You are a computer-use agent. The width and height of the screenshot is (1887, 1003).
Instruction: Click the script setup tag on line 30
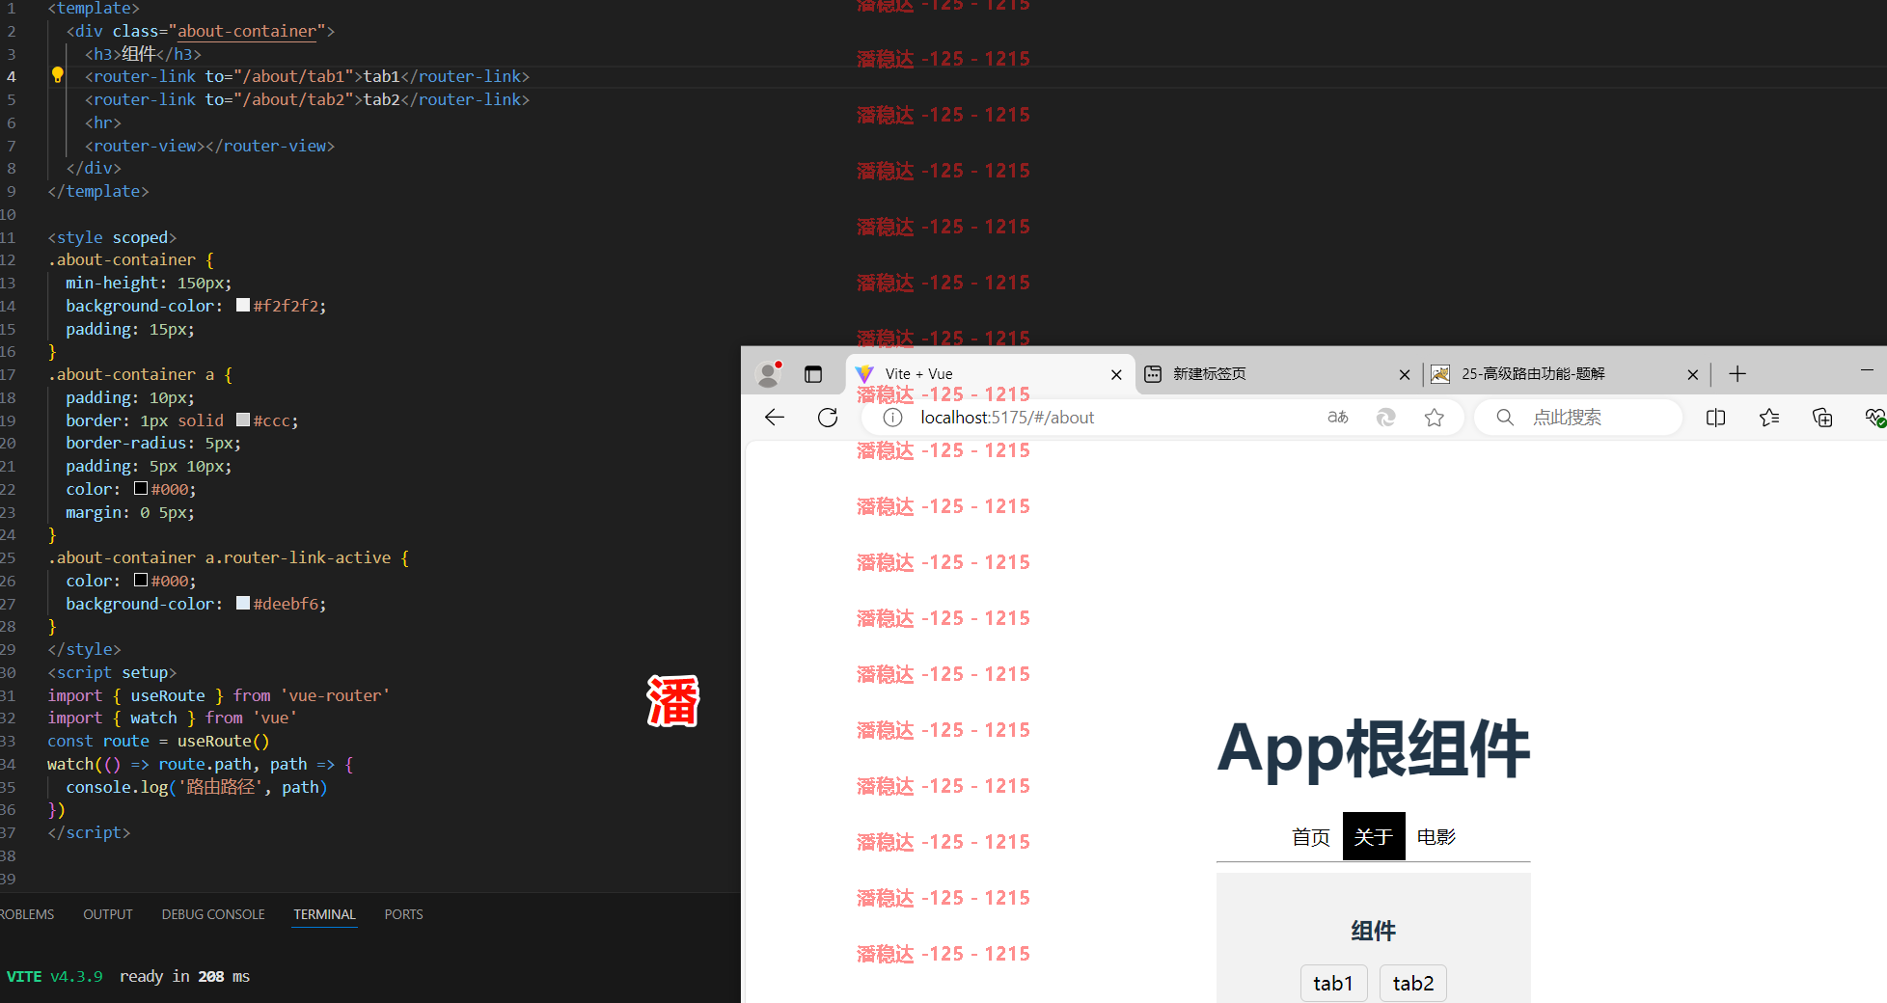(112, 672)
